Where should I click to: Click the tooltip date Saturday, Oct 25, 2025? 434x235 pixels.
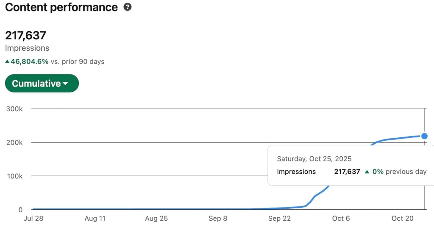314,159
